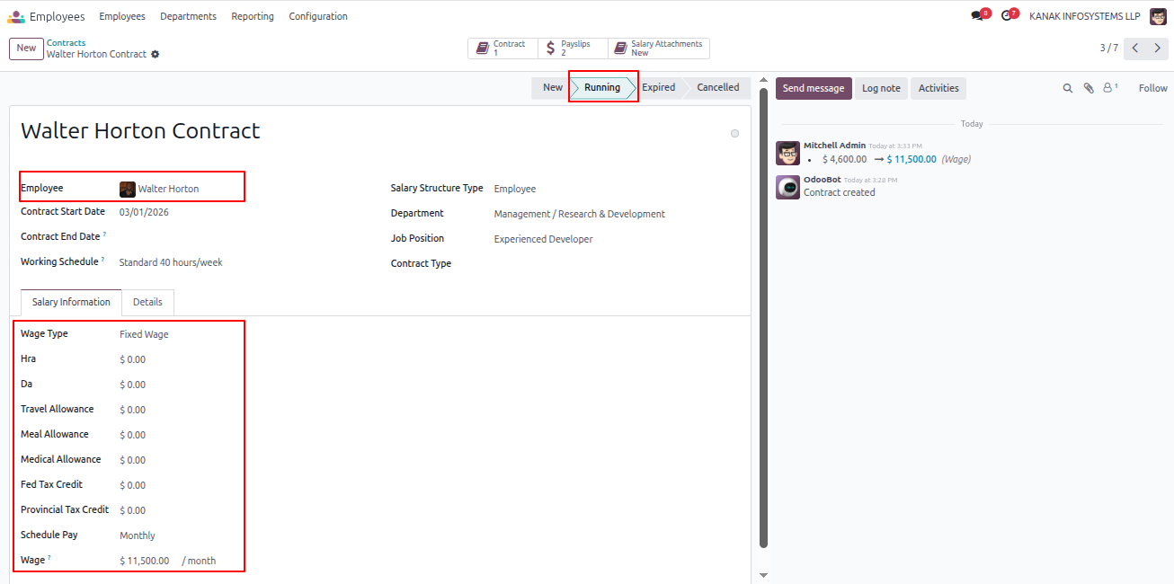
Task: Open Payslips smart button
Action: (x=573, y=49)
